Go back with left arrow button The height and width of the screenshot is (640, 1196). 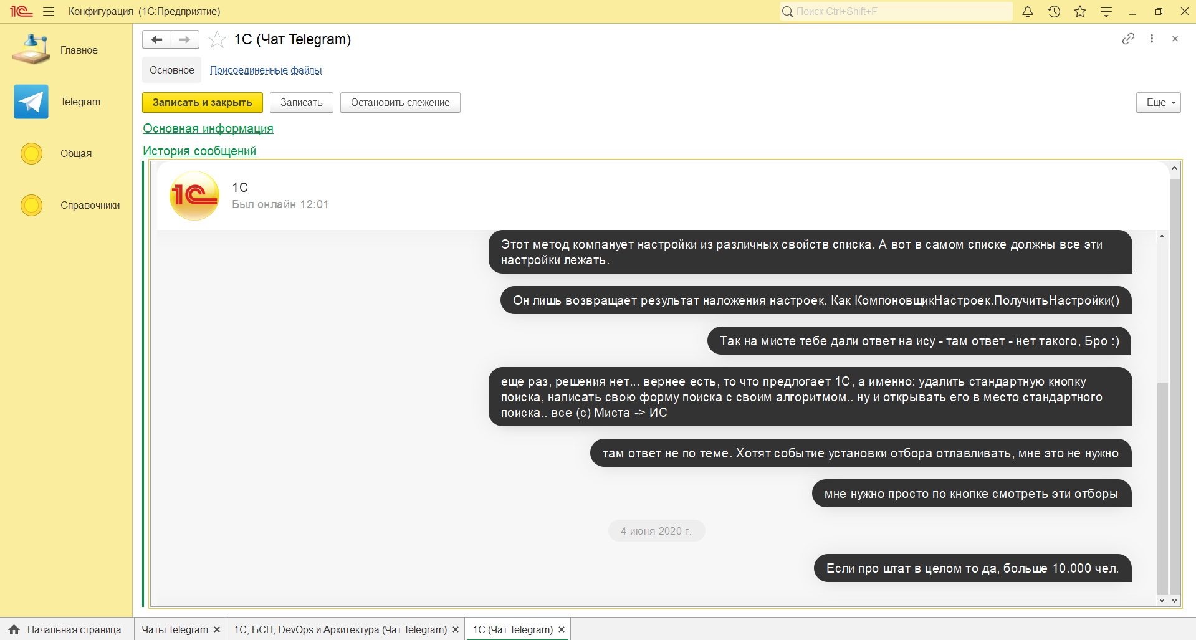pos(156,39)
